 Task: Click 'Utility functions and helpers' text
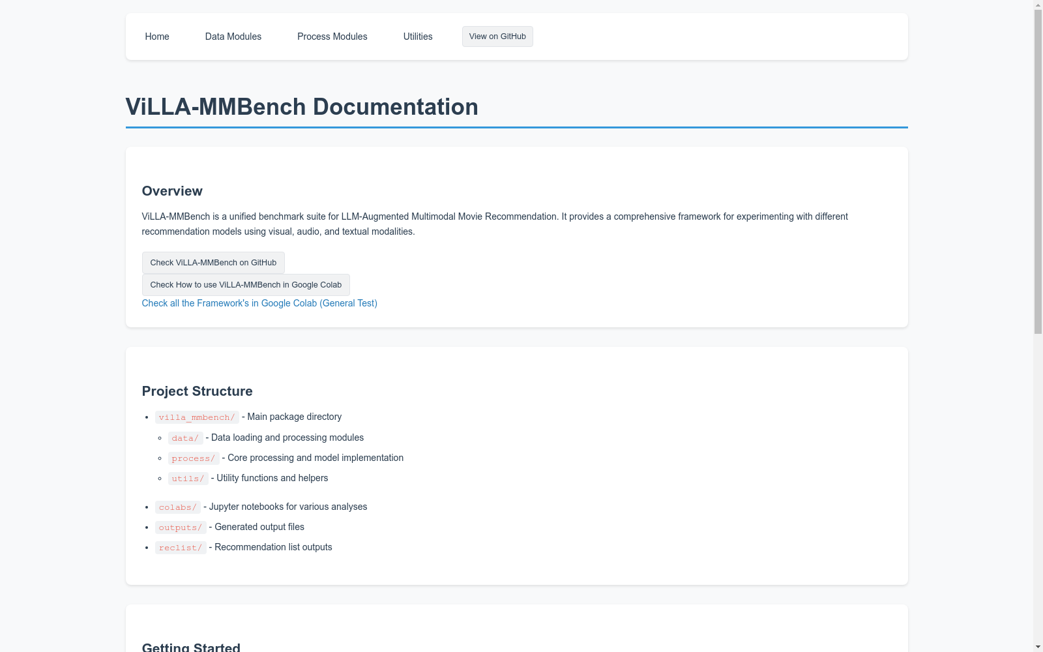click(272, 478)
